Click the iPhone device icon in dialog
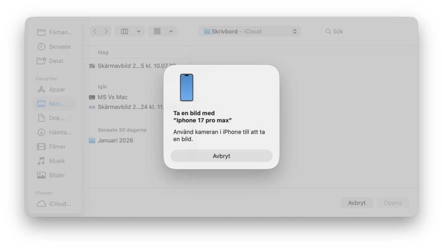 coord(186,87)
